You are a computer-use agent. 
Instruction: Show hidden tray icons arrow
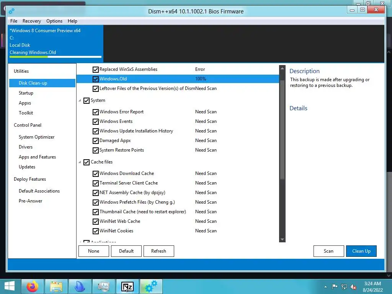pyautogui.click(x=325, y=287)
